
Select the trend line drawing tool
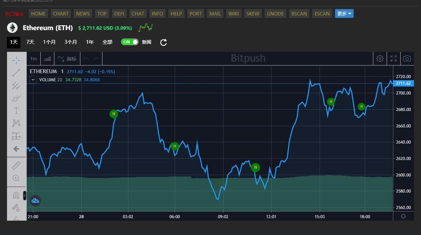[16, 73]
